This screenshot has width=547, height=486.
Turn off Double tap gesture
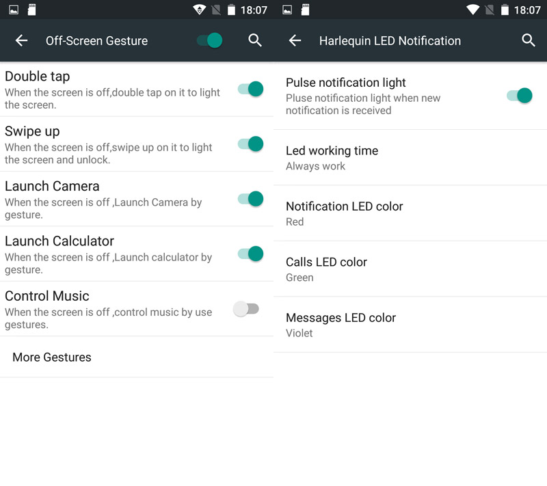[250, 89]
